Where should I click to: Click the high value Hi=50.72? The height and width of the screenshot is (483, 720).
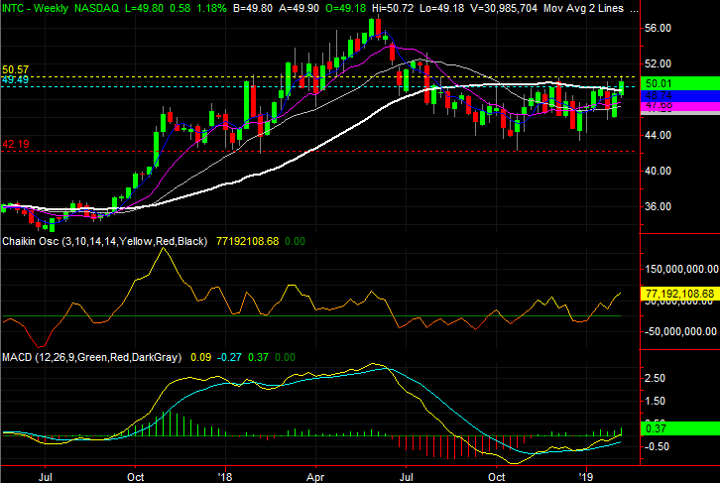tap(393, 8)
